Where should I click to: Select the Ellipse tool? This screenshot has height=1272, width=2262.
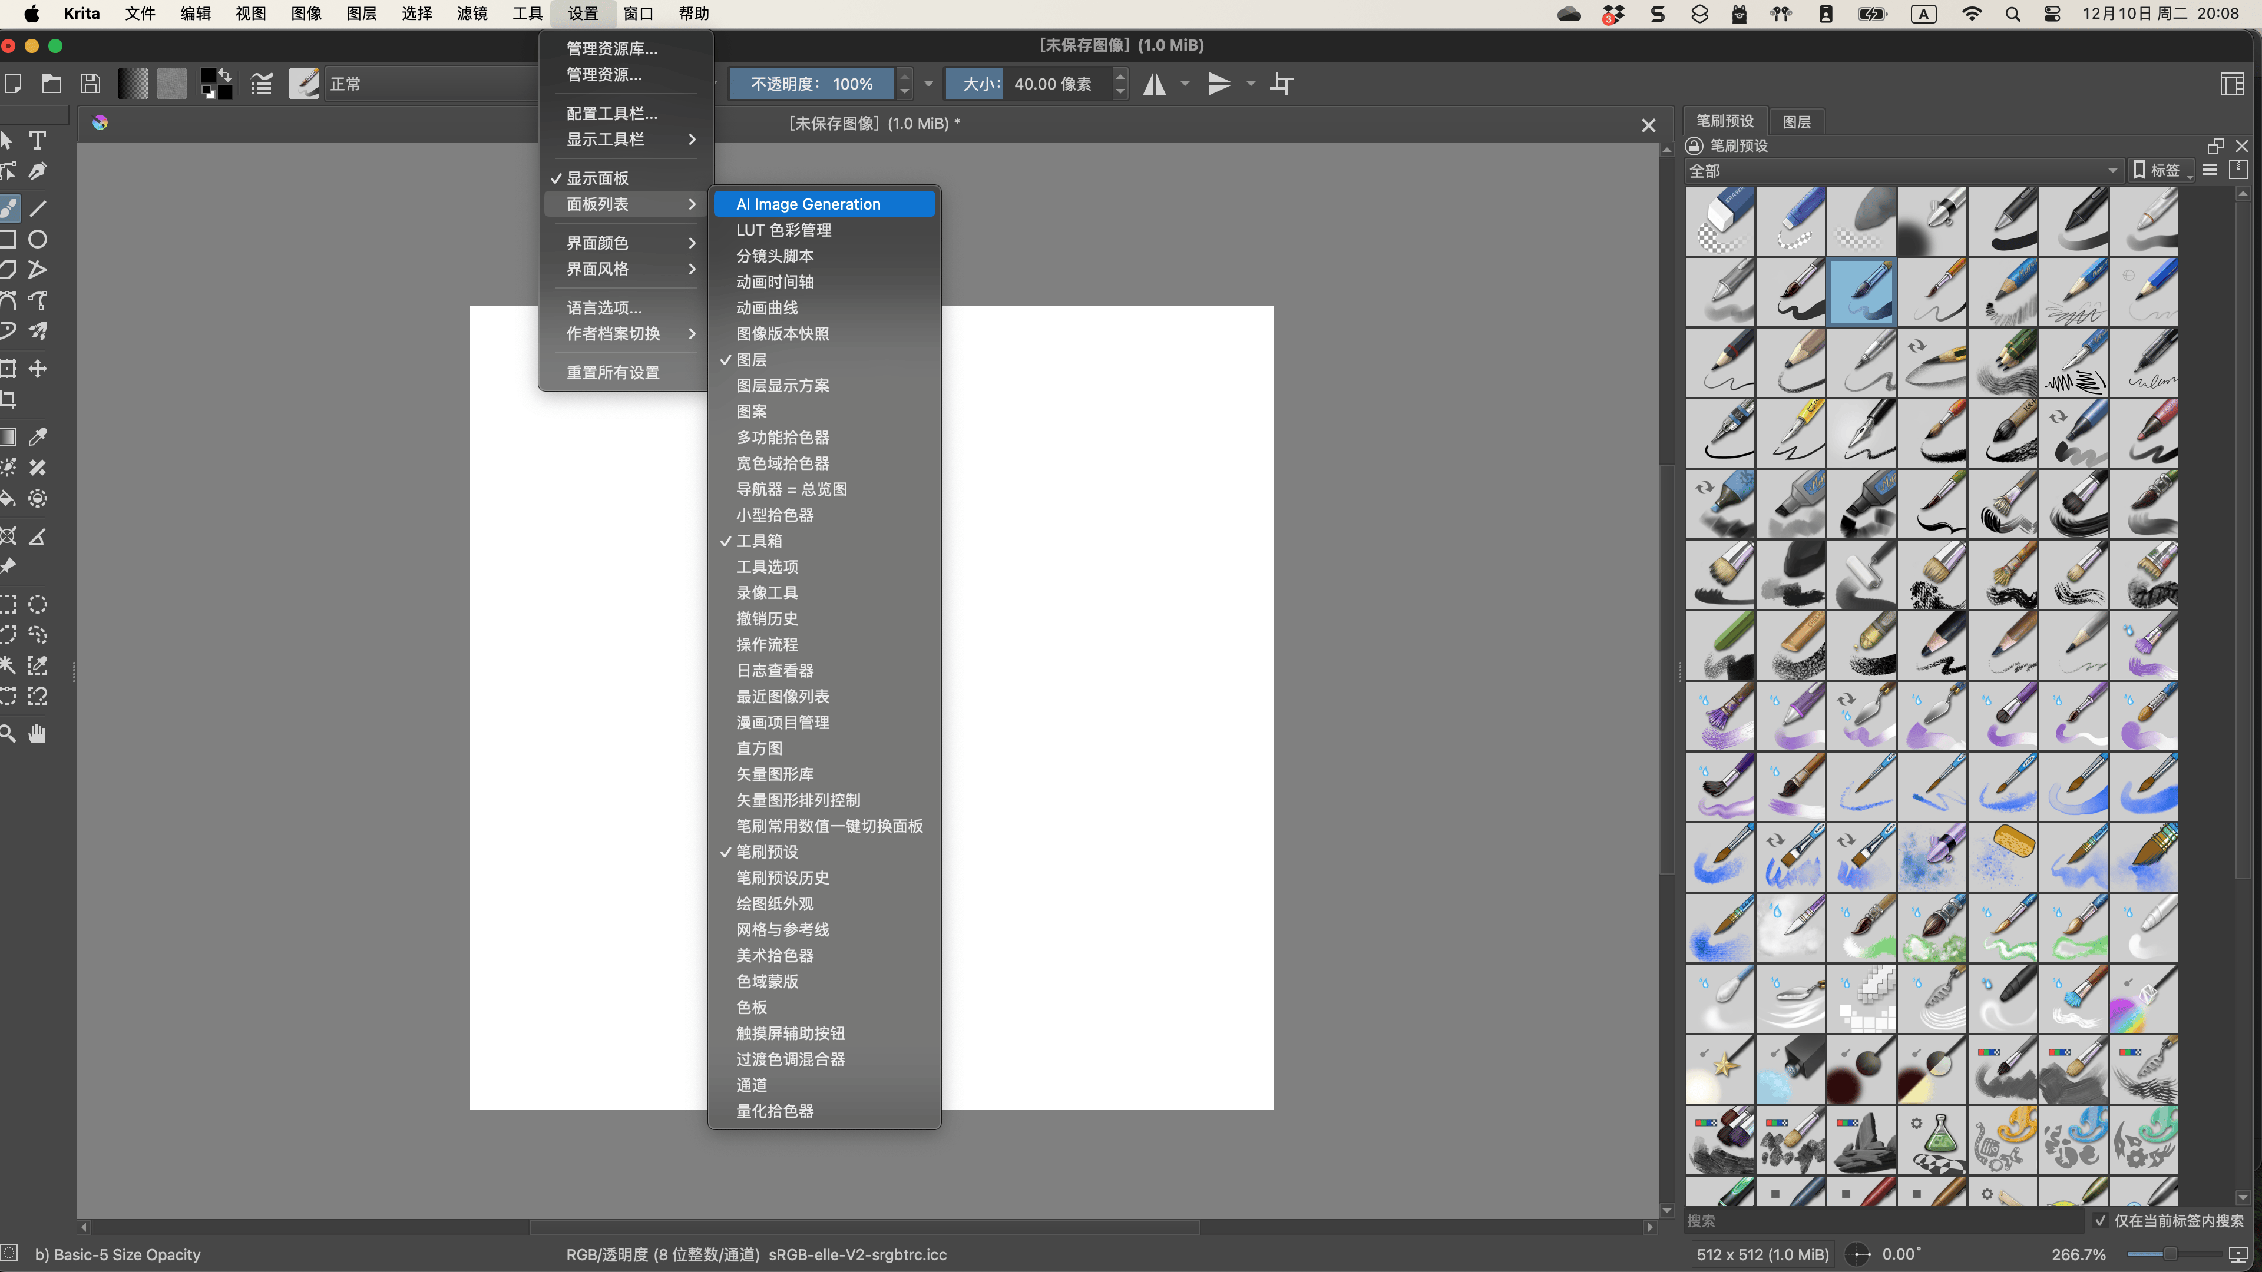(x=38, y=240)
